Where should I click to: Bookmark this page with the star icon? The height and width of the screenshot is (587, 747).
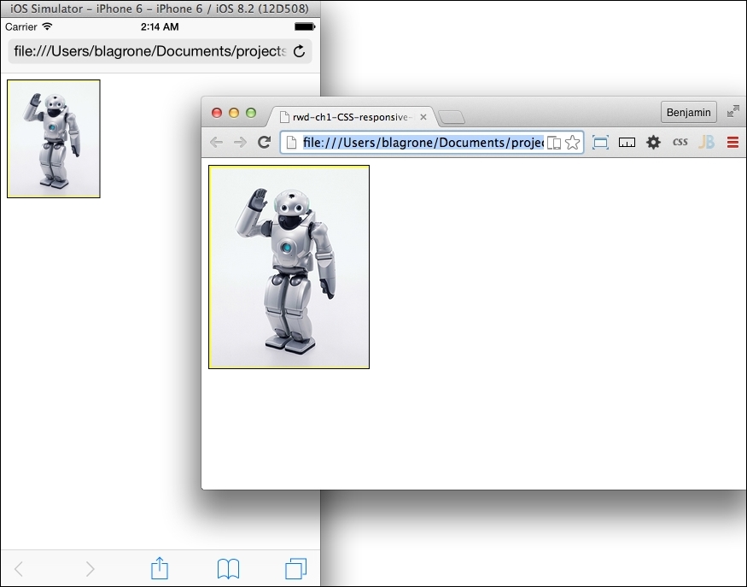(572, 143)
